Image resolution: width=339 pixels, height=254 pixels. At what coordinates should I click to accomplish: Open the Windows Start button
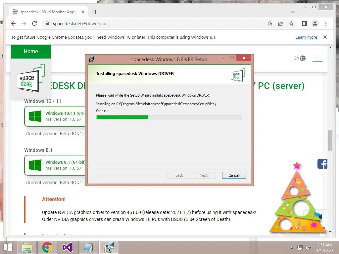[x=8, y=247]
